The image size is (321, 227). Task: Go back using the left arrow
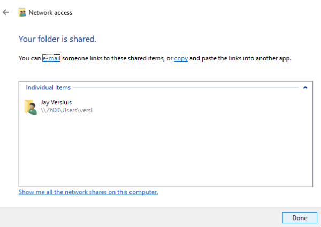(6, 12)
